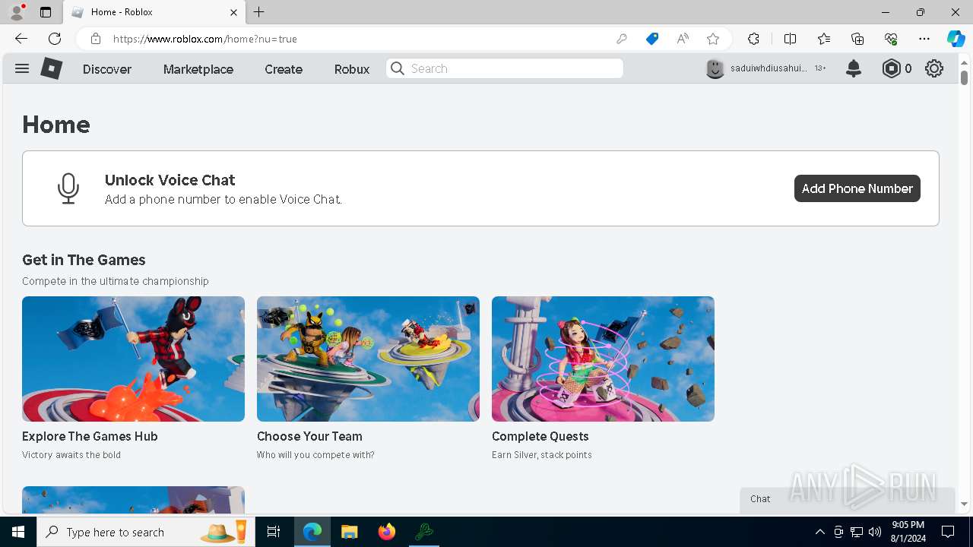
Task: Open the browser Extensions icon
Action: tap(753, 39)
